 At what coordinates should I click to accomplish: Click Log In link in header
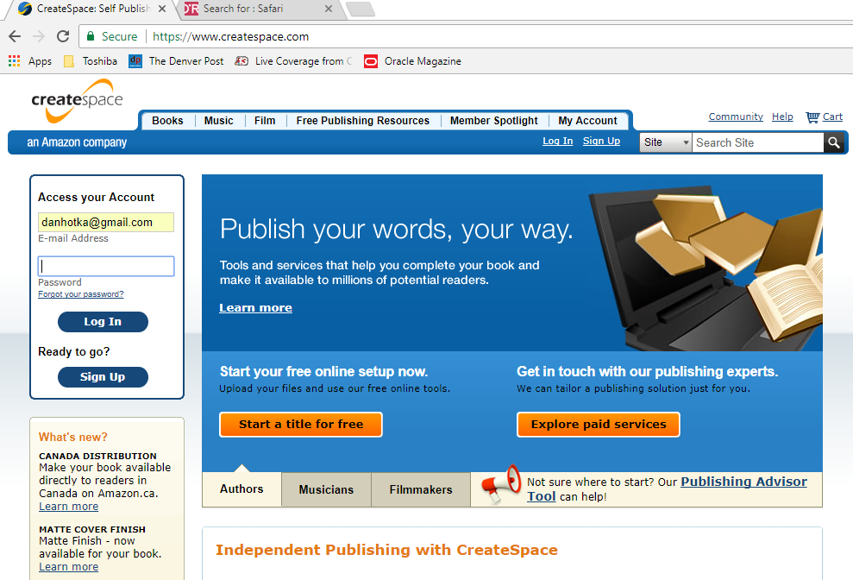558,141
